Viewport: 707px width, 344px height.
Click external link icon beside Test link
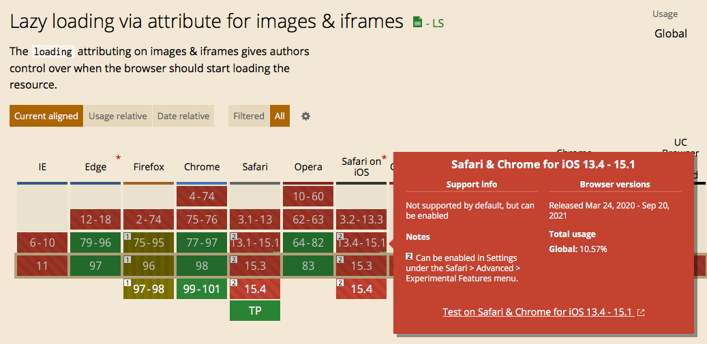coord(641,313)
